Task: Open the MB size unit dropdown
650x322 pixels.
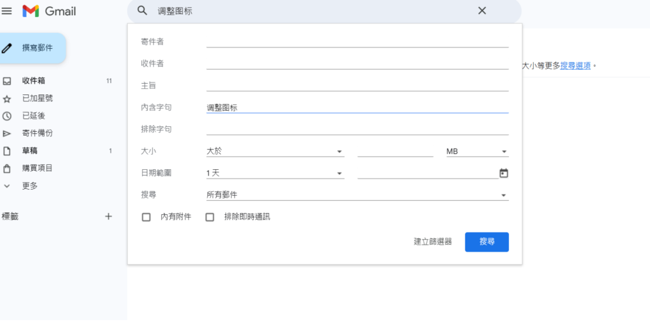Action: click(x=477, y=151)
